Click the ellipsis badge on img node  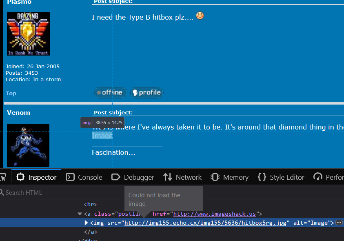click(339, 223)
